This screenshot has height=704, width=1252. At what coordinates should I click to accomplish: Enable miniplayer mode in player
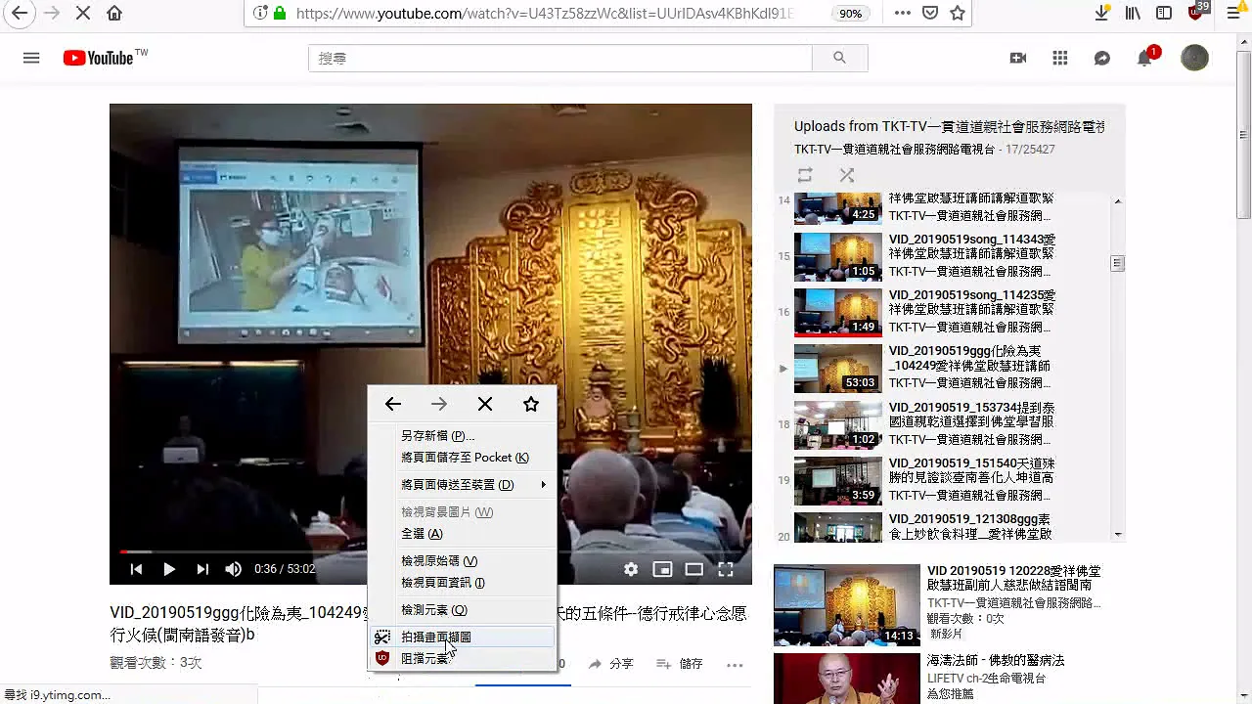[x=662, y=569]
